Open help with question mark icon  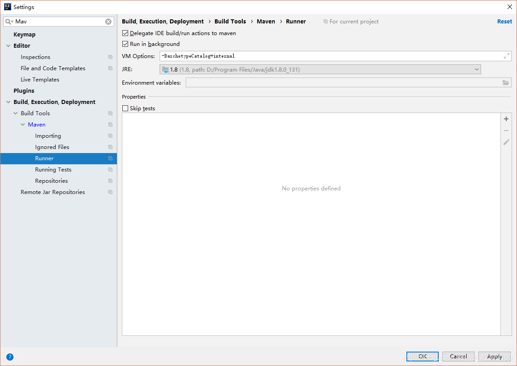pyautogui.click(x=10, y=357)
